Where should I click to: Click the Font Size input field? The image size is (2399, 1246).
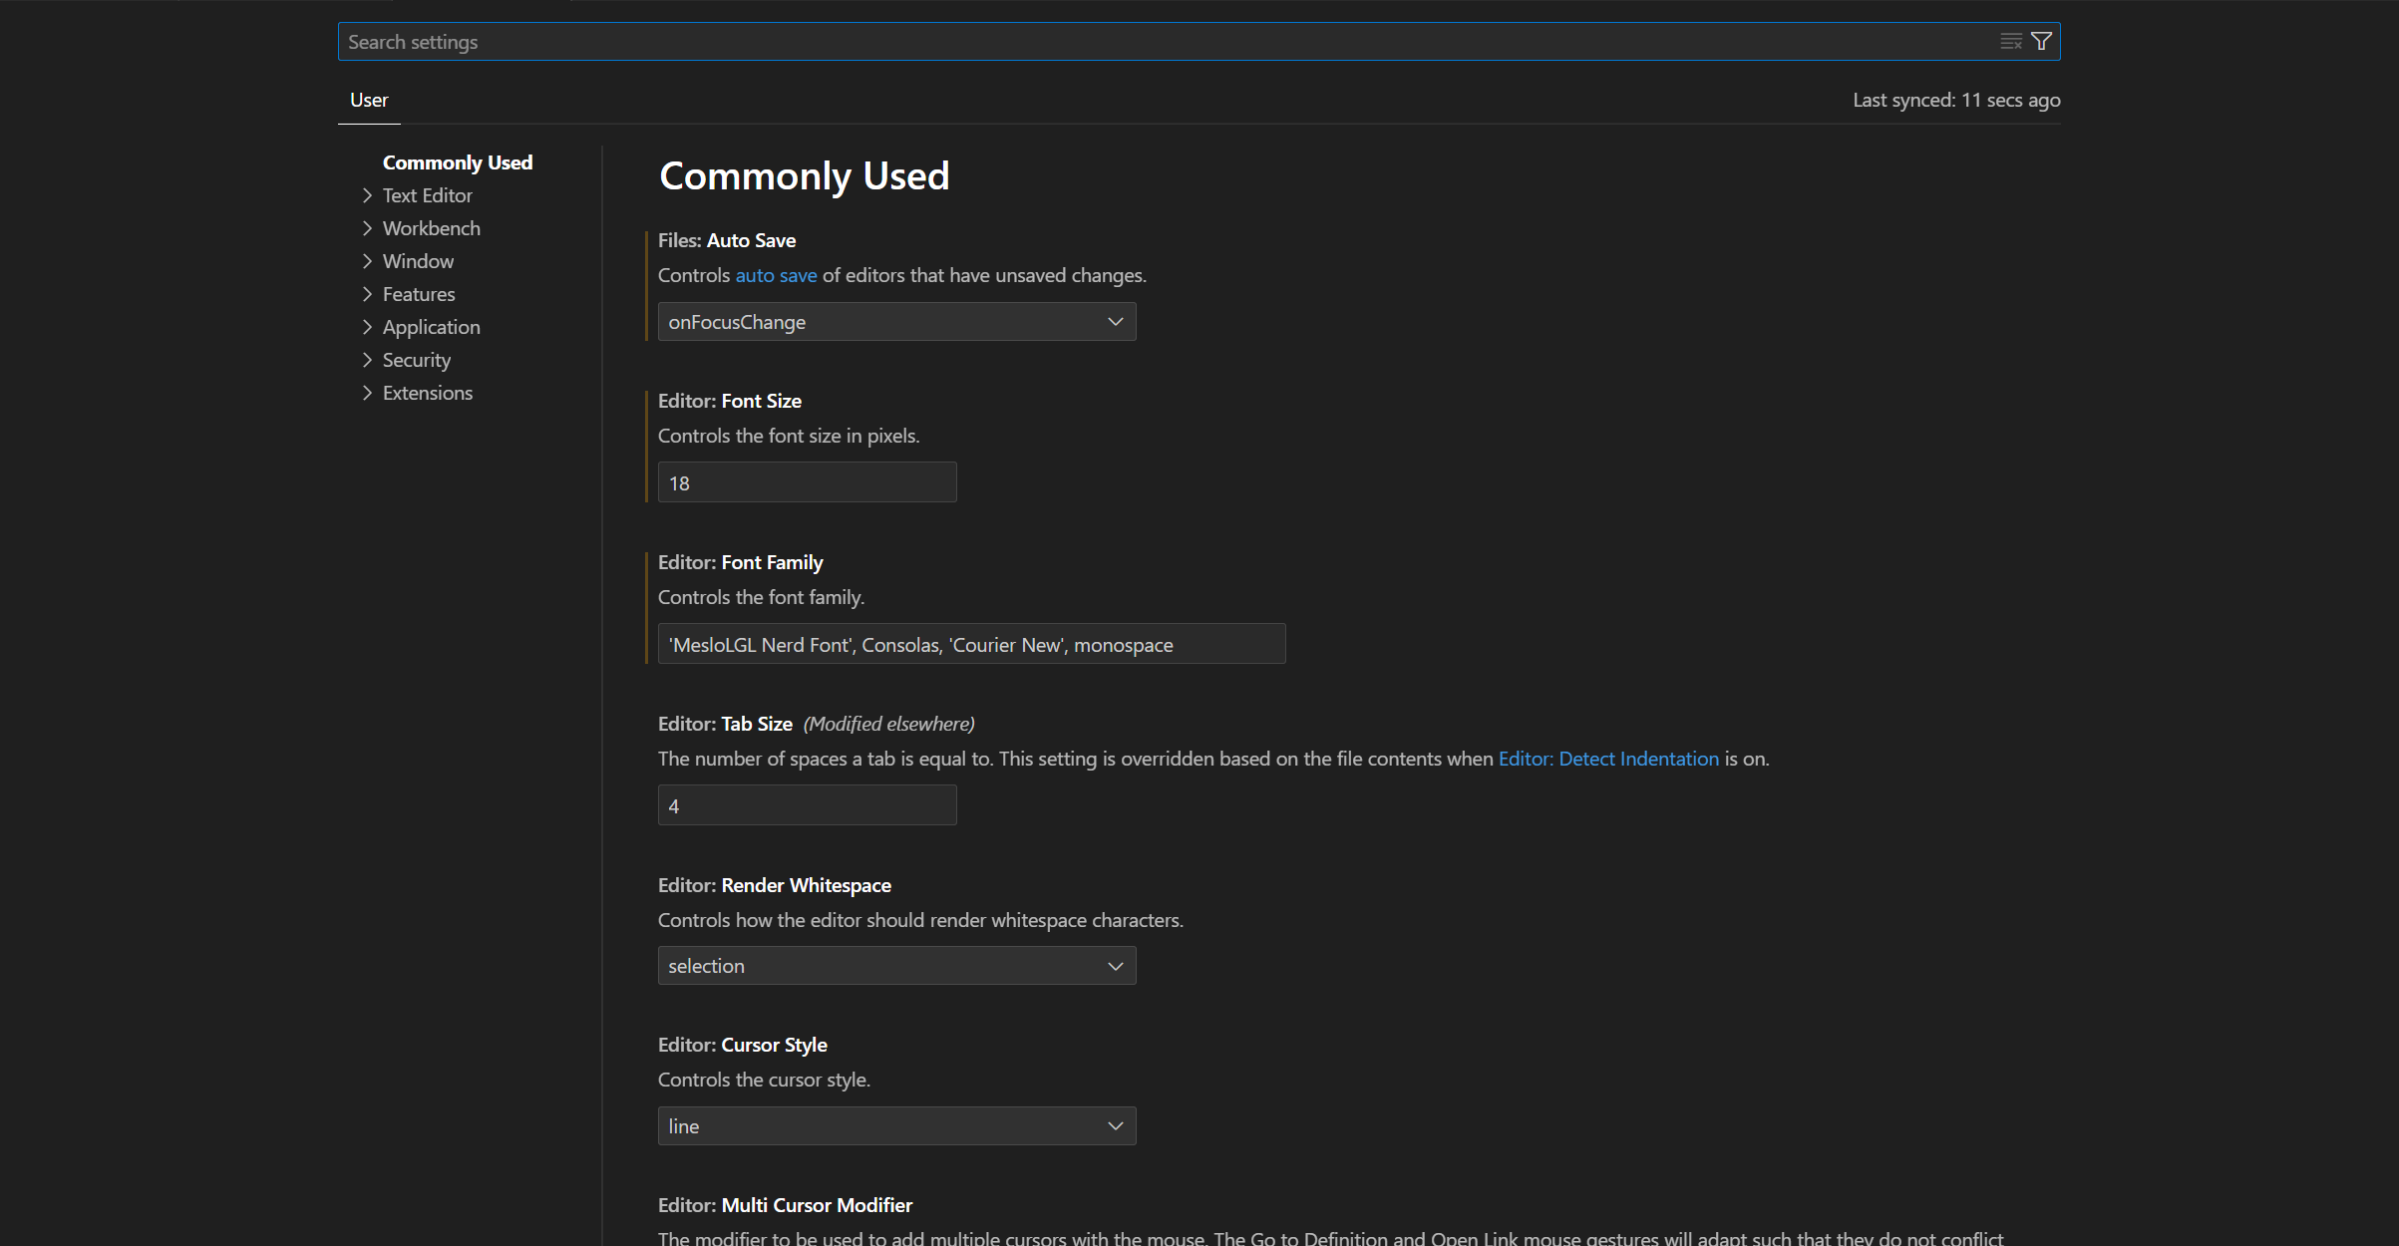point(806,483)
